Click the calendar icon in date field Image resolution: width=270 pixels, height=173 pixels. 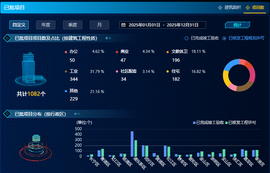pos(123,25)
